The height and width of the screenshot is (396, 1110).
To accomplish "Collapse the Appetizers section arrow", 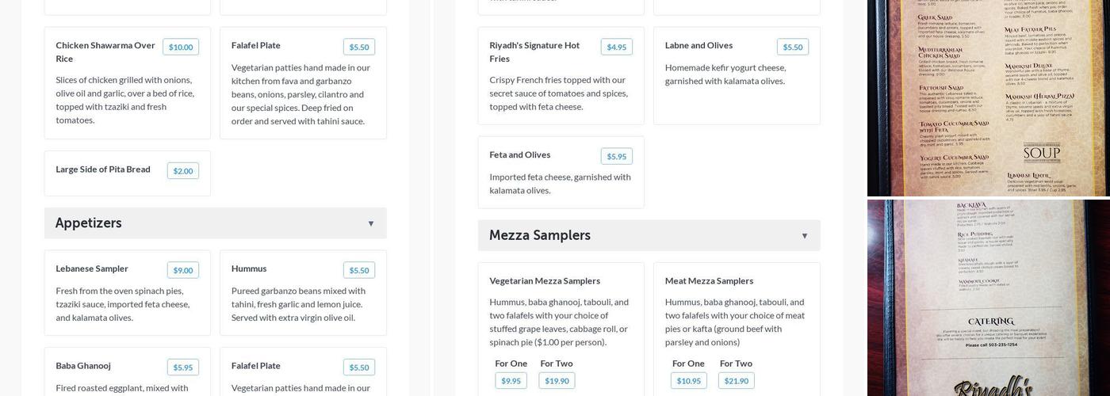I will [370, 223].
